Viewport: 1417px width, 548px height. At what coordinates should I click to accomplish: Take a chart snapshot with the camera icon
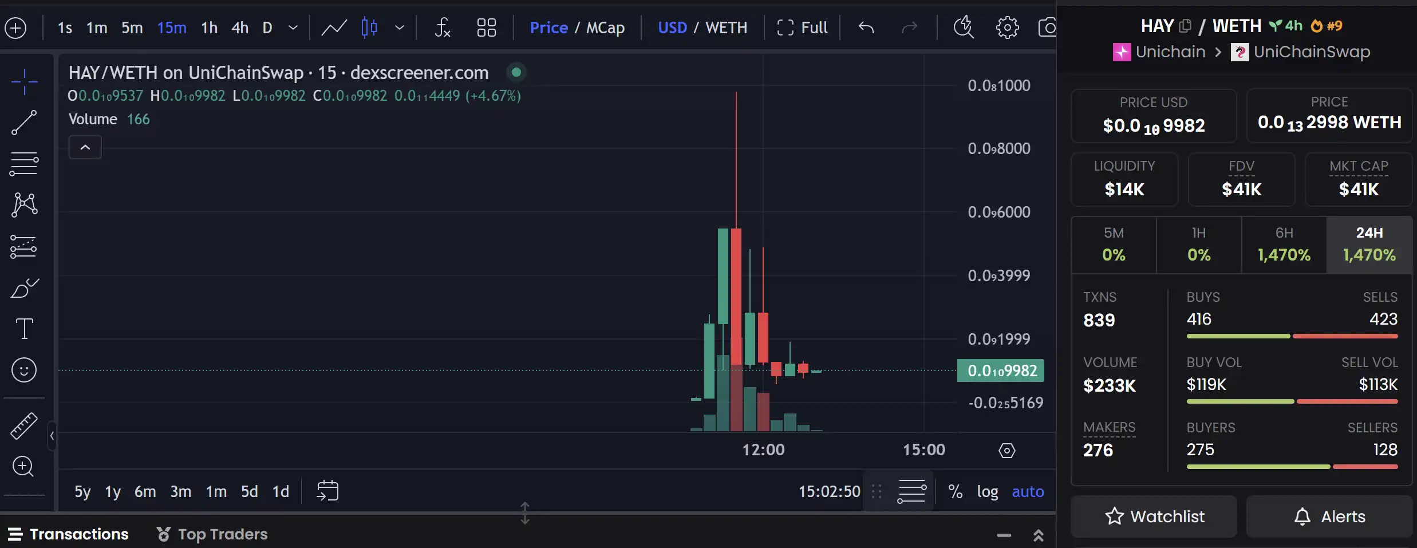pos(1048,27)
